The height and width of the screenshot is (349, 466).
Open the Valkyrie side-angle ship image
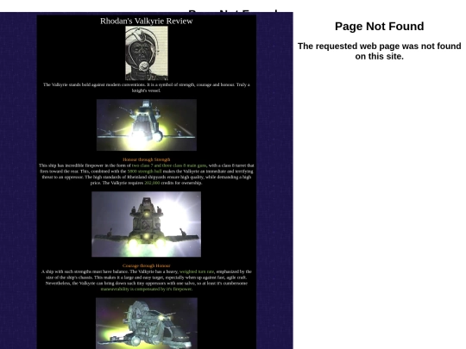147,323
